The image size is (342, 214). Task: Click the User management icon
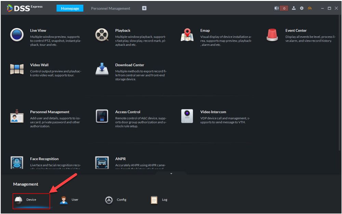point(64,200)
